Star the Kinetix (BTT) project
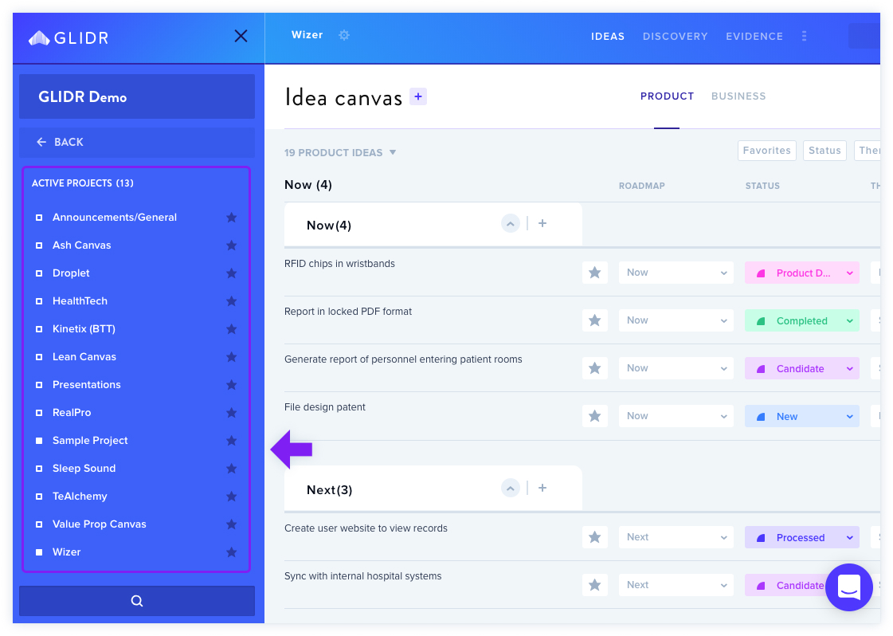 [x=231, y=329]
